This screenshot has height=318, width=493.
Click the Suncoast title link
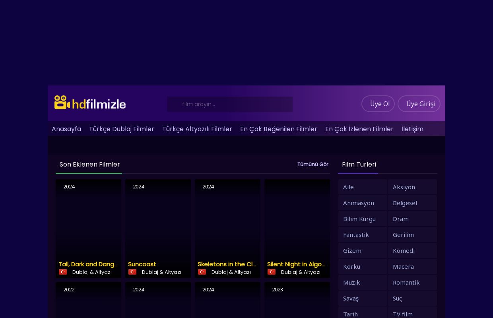[142, 264]
